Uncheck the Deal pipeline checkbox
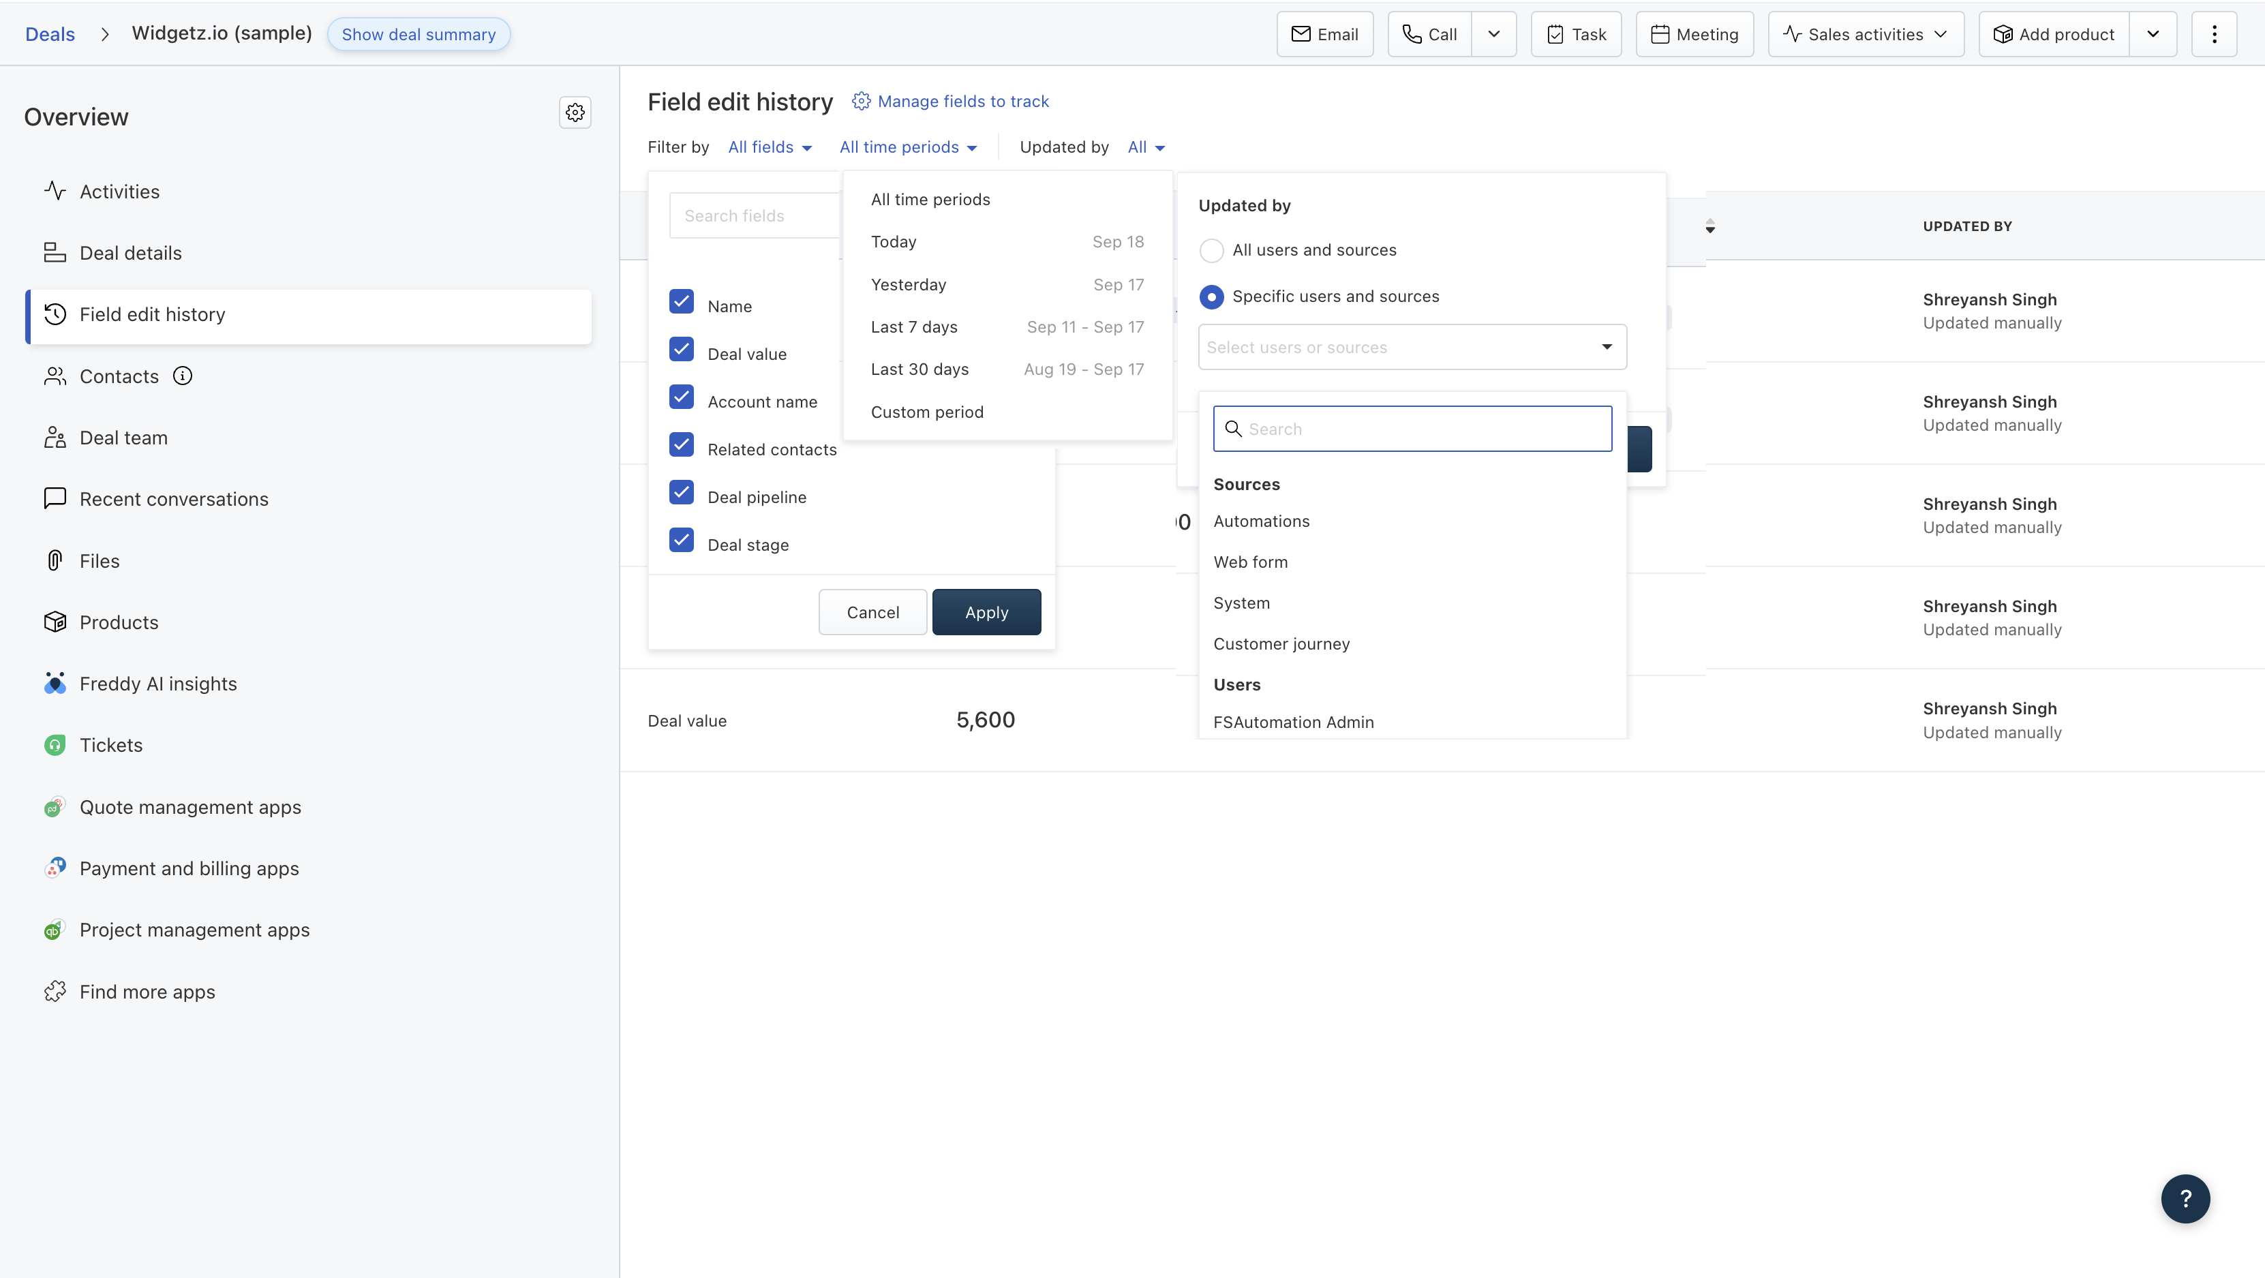The image size is (2265, 1278). coord(682,493)
